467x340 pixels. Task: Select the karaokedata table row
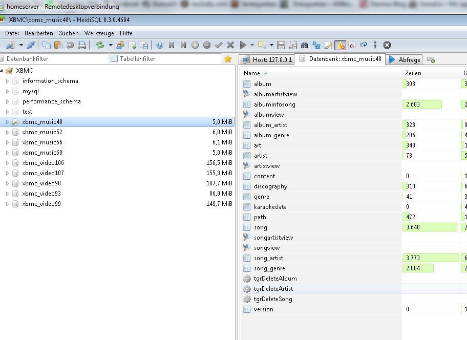coord(270,207)
